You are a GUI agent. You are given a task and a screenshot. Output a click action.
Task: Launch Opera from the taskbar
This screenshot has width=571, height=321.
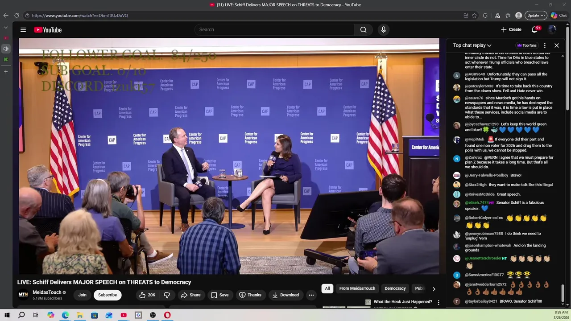click(x=167, y=315)
